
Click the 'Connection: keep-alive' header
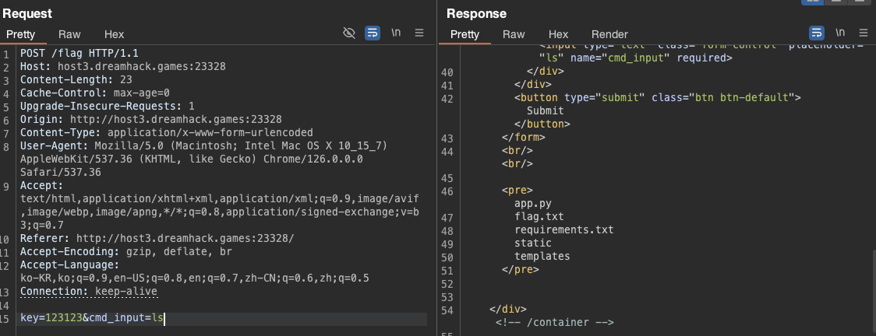(x=89, y=292)
